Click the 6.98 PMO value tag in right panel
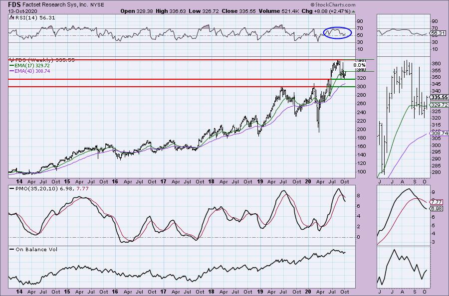The height and width of the screenshot is (296, 449). [437, 209]
